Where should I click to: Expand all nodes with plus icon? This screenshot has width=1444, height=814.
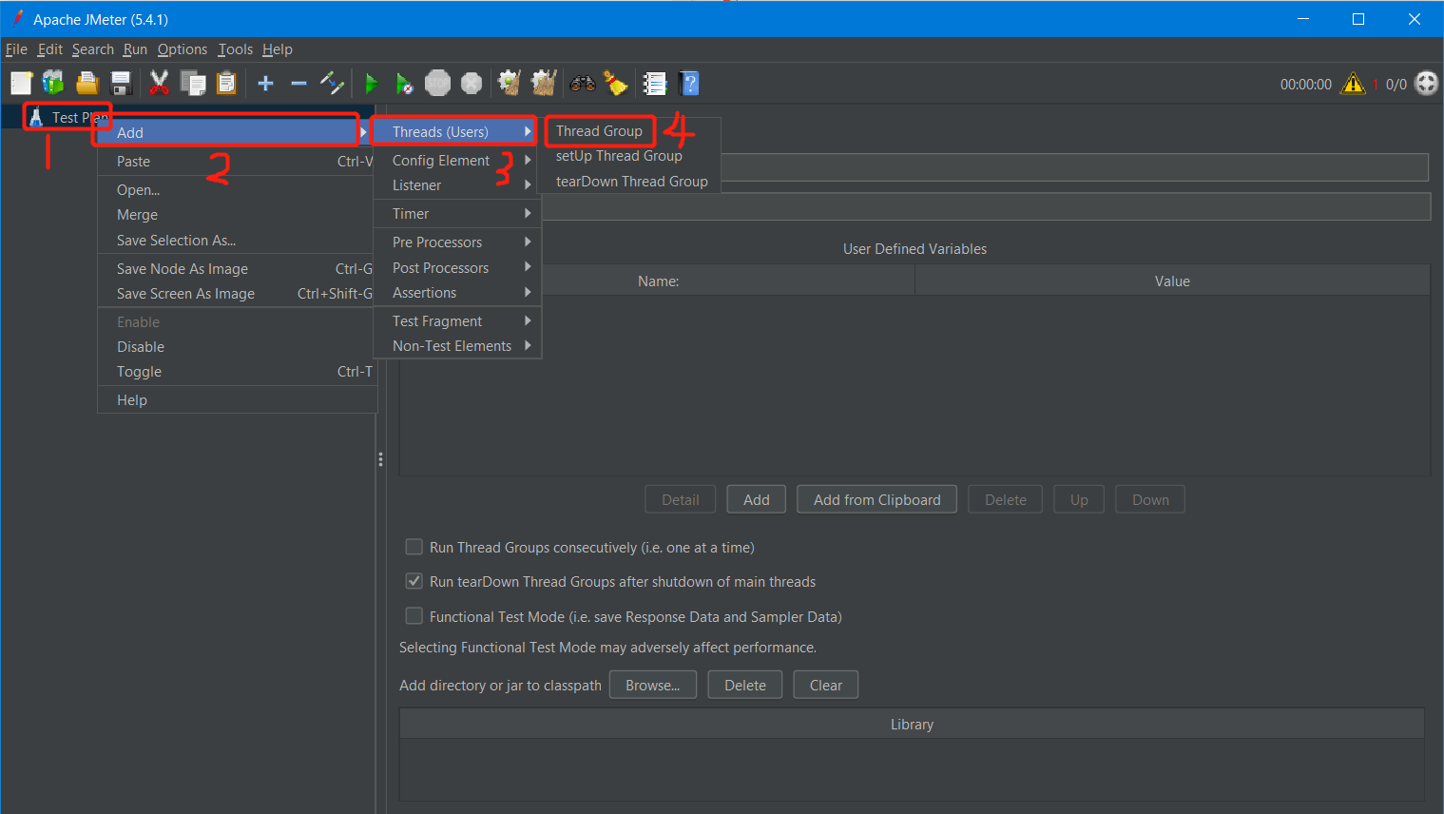pyautogui.click(x=266, y=84)
